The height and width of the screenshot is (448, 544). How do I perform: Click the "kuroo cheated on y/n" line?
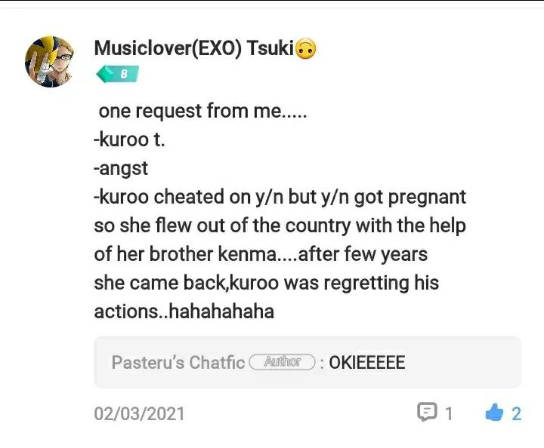(x=280, y=197)
